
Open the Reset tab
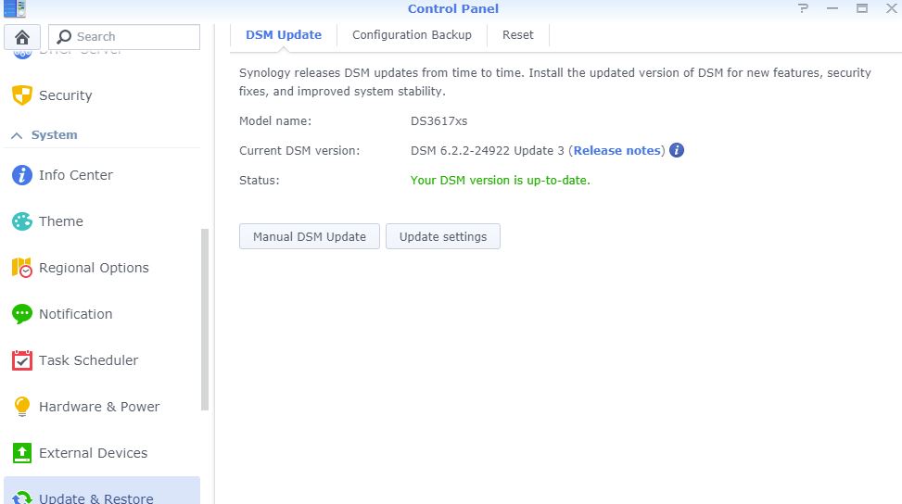tap(517, 35)
